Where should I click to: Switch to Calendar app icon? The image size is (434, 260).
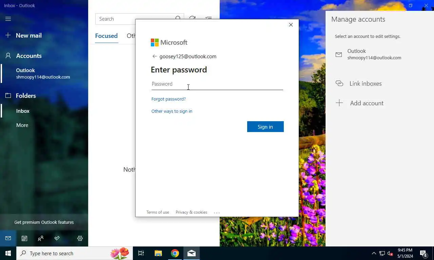24,238
